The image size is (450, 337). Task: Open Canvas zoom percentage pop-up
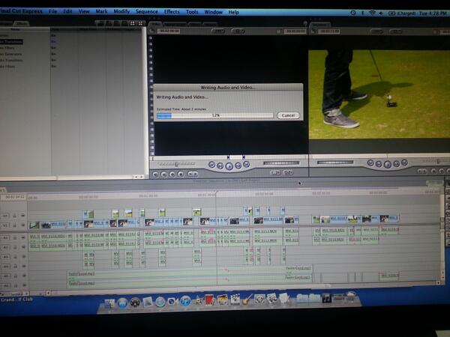click(x=377, y=31)
